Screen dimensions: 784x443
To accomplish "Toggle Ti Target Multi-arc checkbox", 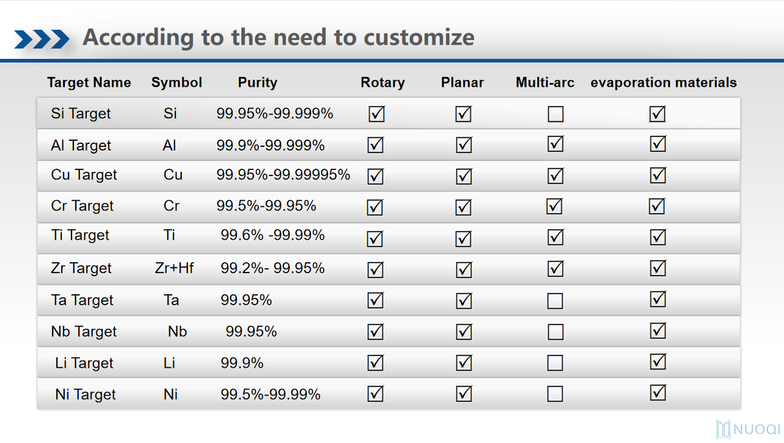I will pos(555,237).
